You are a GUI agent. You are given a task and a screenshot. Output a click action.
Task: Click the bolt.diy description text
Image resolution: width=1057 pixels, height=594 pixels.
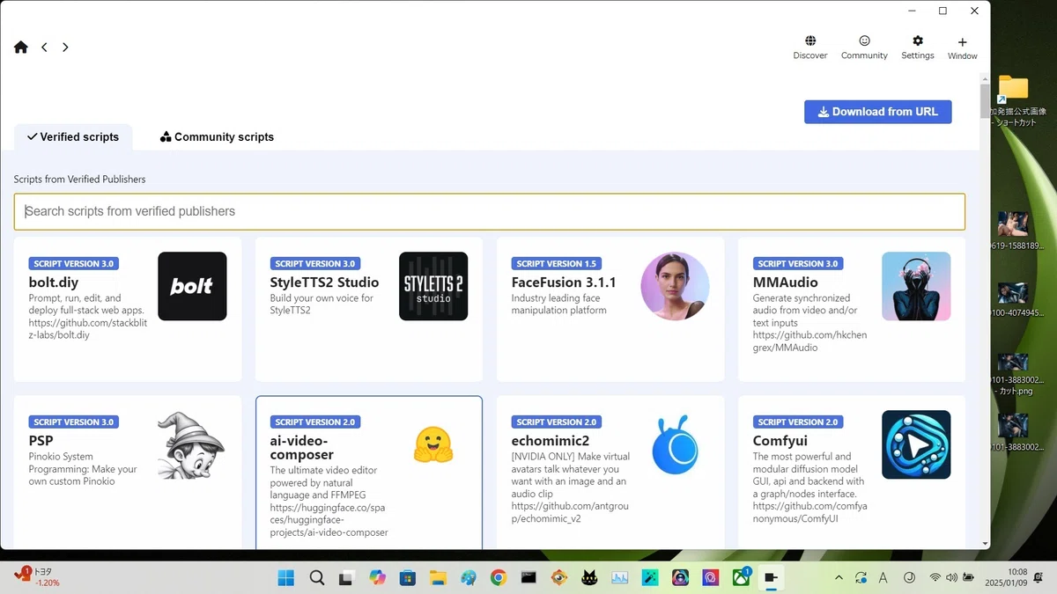pos(88,317)
